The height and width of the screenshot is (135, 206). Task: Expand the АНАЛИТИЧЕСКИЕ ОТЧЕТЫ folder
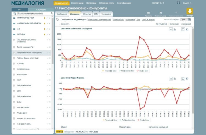(29, 24)
